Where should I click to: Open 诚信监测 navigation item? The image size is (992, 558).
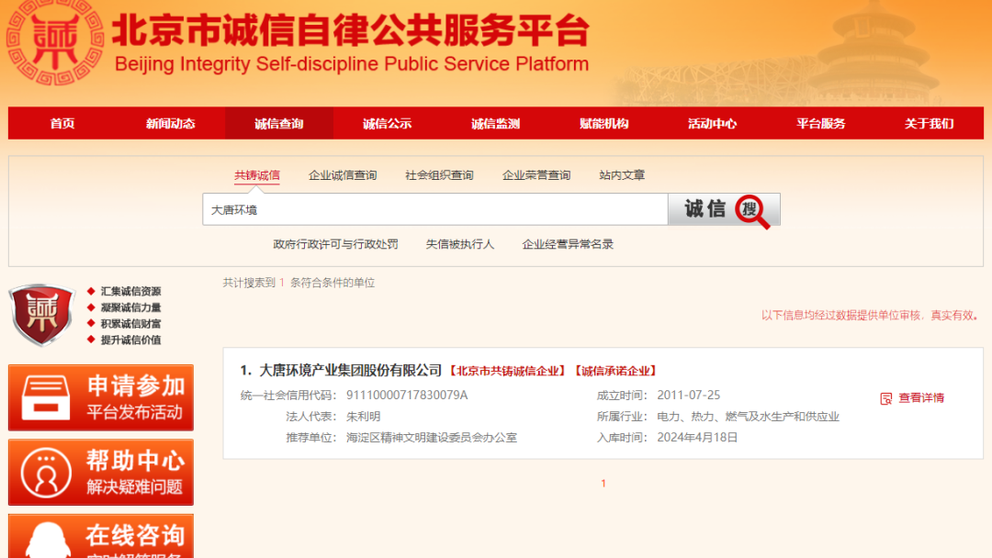pos(495,124)
